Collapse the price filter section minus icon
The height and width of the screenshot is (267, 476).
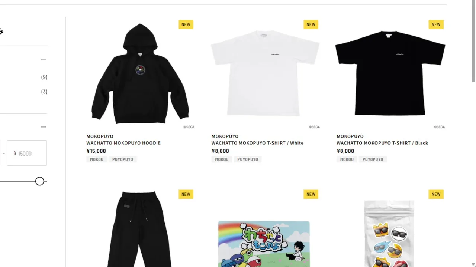point(44,127)
